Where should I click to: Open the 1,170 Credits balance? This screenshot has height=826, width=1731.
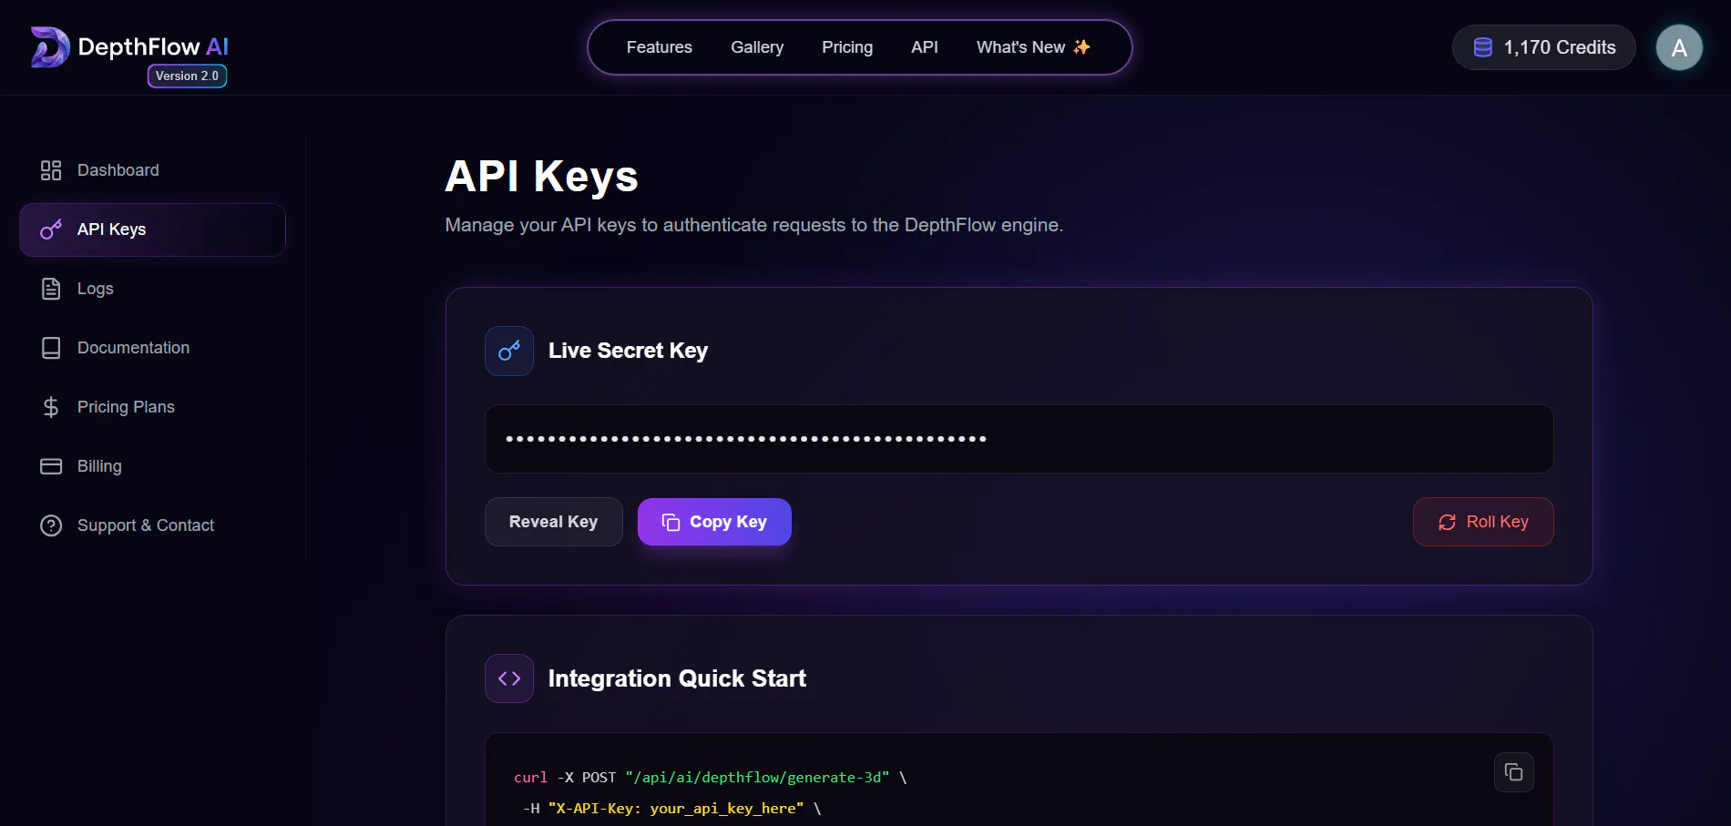(x=1543, y=47)
